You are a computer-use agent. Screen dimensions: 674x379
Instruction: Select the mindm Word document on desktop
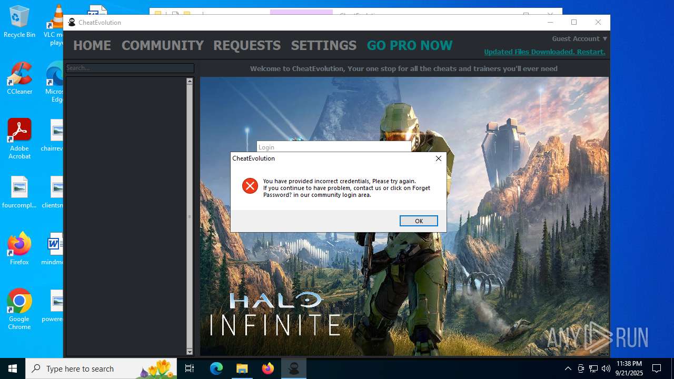(x=53, y=249)
